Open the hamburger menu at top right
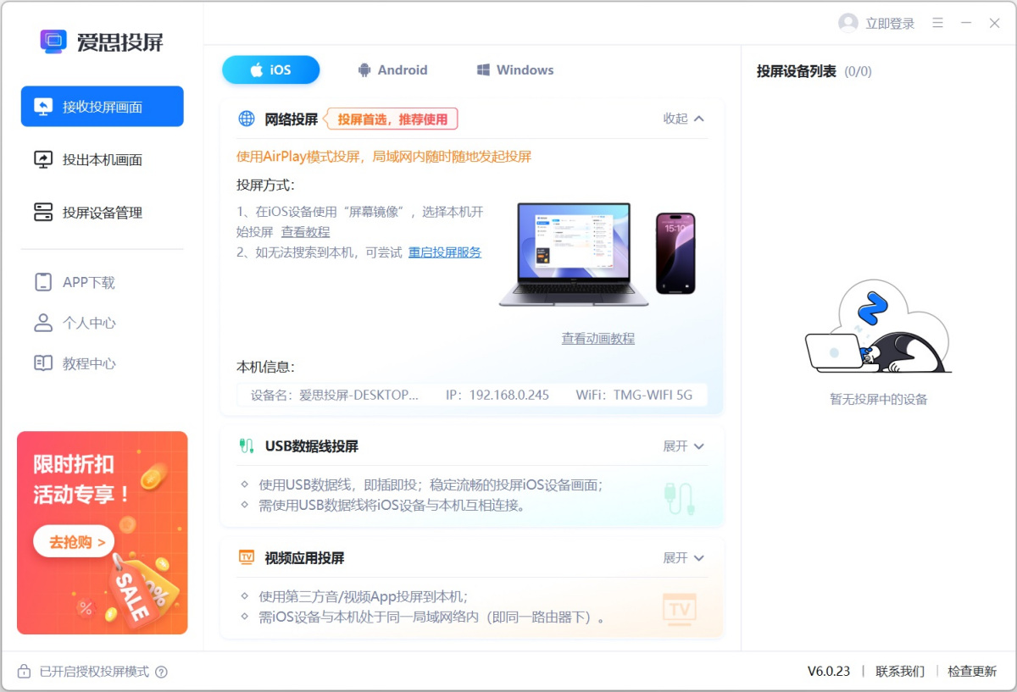The height and width of the screenshot is (692, 1017). [x=937, y=24]
